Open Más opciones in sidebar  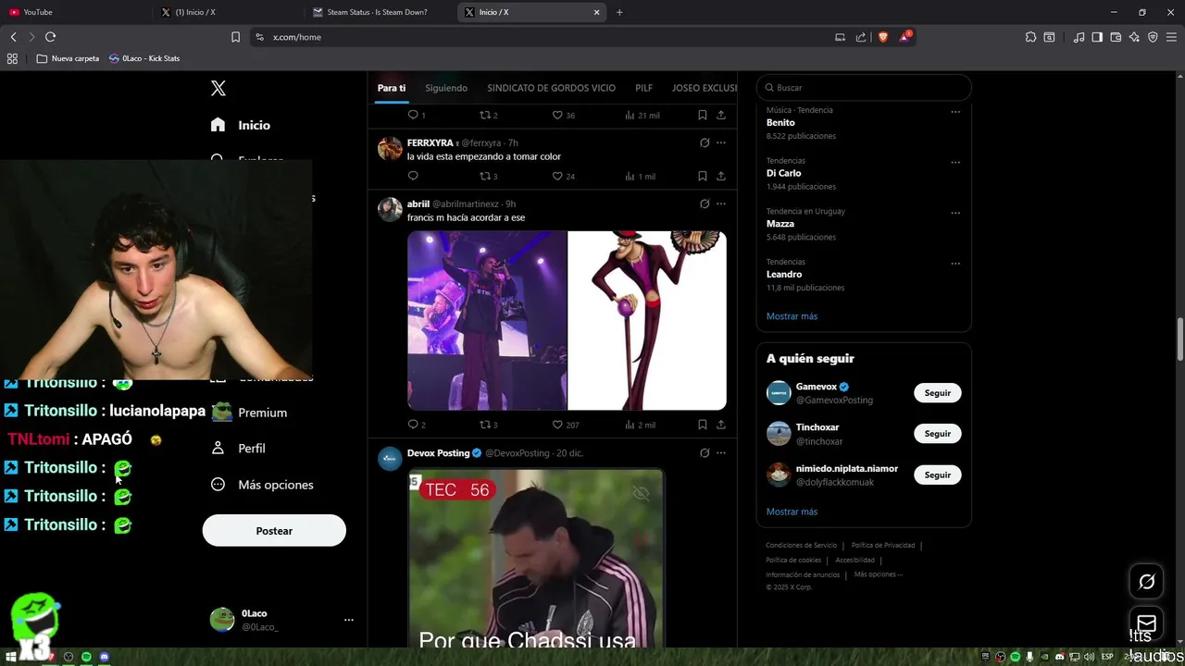pyautogui.click(x=262, y=485)
